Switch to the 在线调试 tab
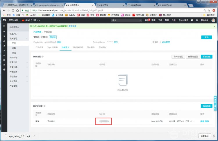The height and width of the screenshot is (141, 218). [x=103, y=47]
